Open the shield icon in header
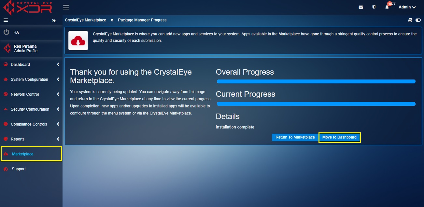Image resolution: width=424 pixels, height=207 pixels. tap(374, 7)
